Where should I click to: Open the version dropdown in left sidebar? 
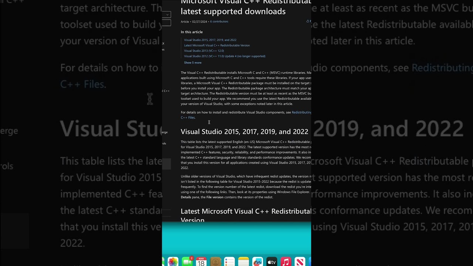click(x=166, y=15)
